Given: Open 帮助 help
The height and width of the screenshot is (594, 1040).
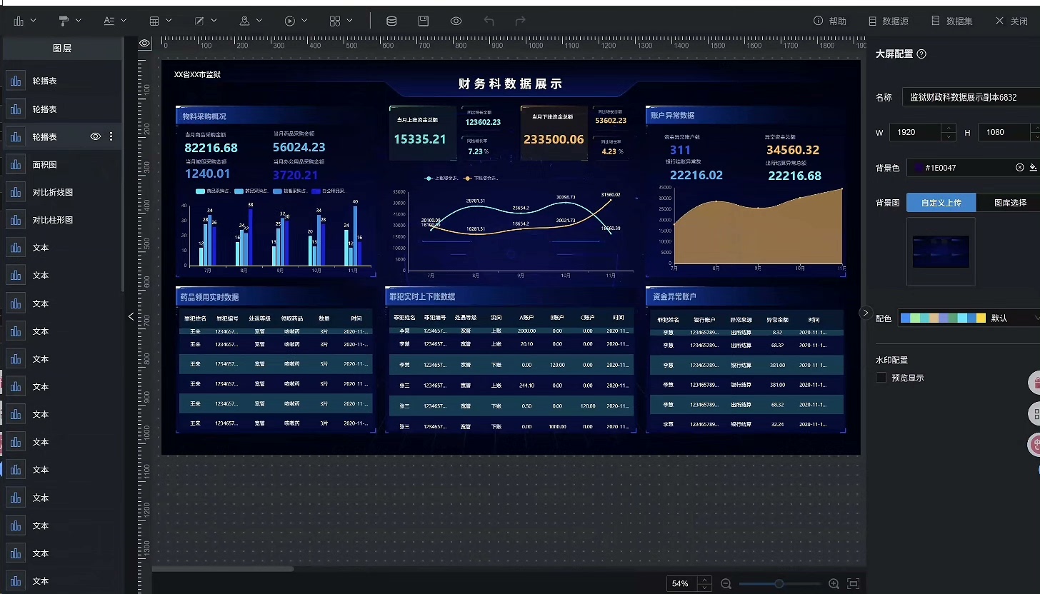Looking at the screenshot, I should coord(830,21).
